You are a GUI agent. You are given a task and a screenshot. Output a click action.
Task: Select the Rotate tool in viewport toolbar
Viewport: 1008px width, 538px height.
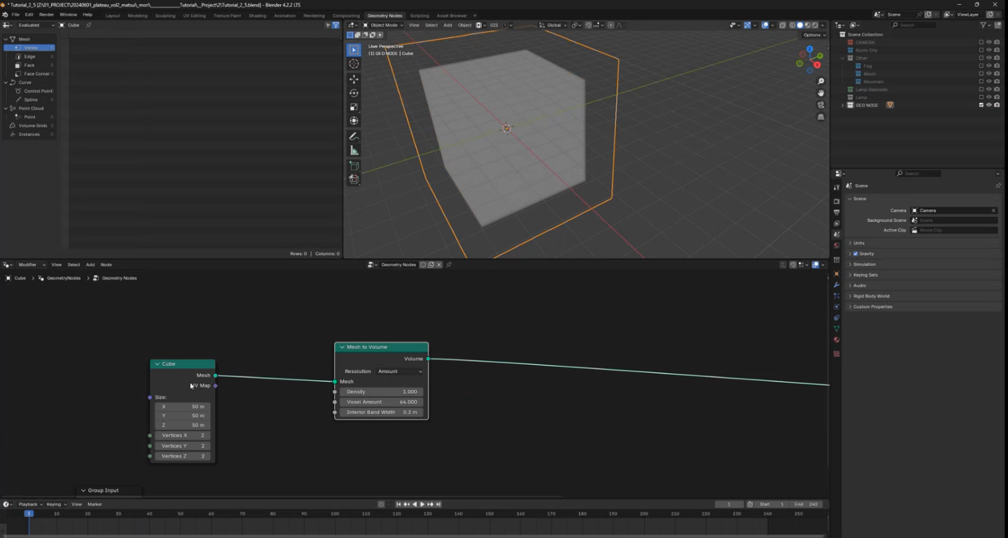354,93
